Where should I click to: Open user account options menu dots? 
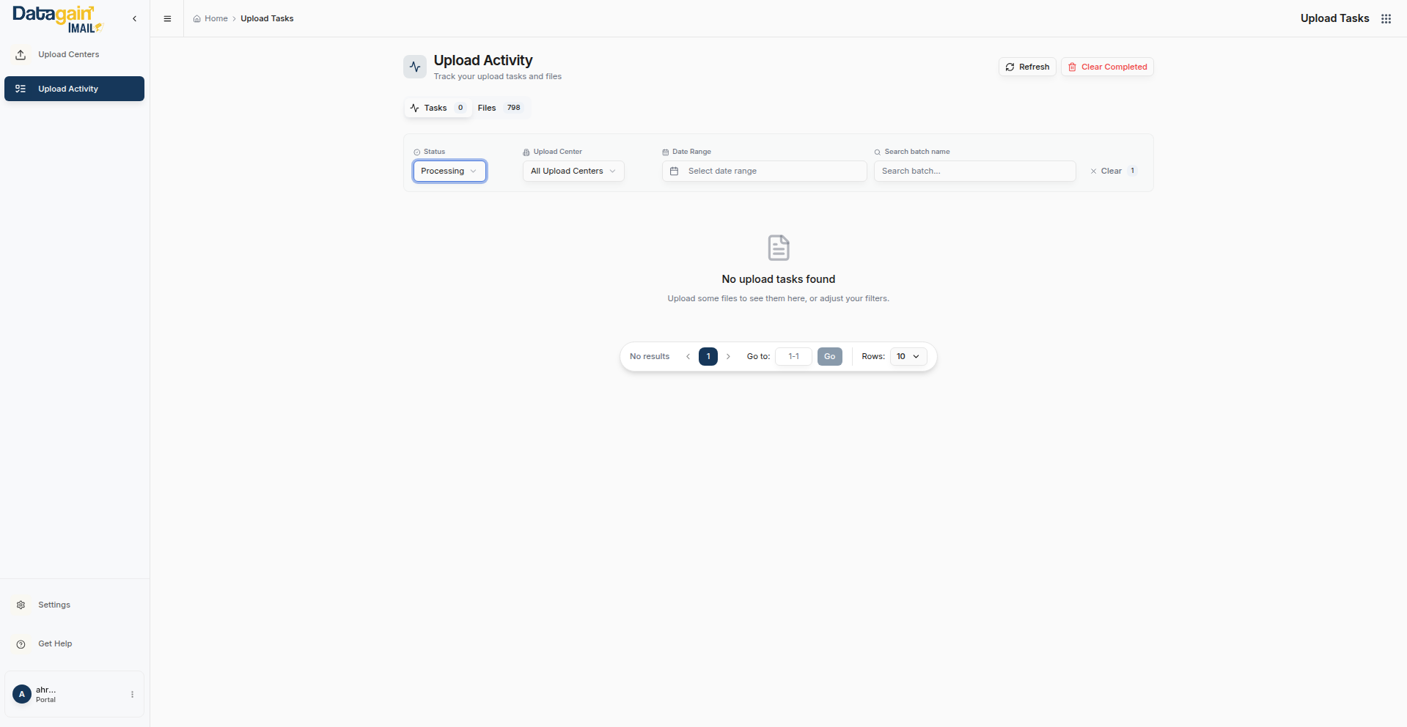click(x=132, y=694)
